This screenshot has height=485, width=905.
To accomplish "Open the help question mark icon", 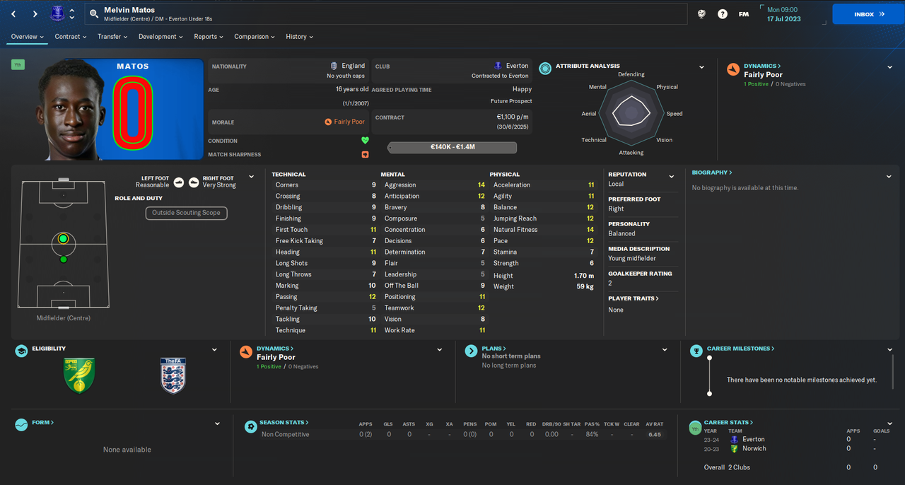I will pyautogui.click(x=723, y=14).
